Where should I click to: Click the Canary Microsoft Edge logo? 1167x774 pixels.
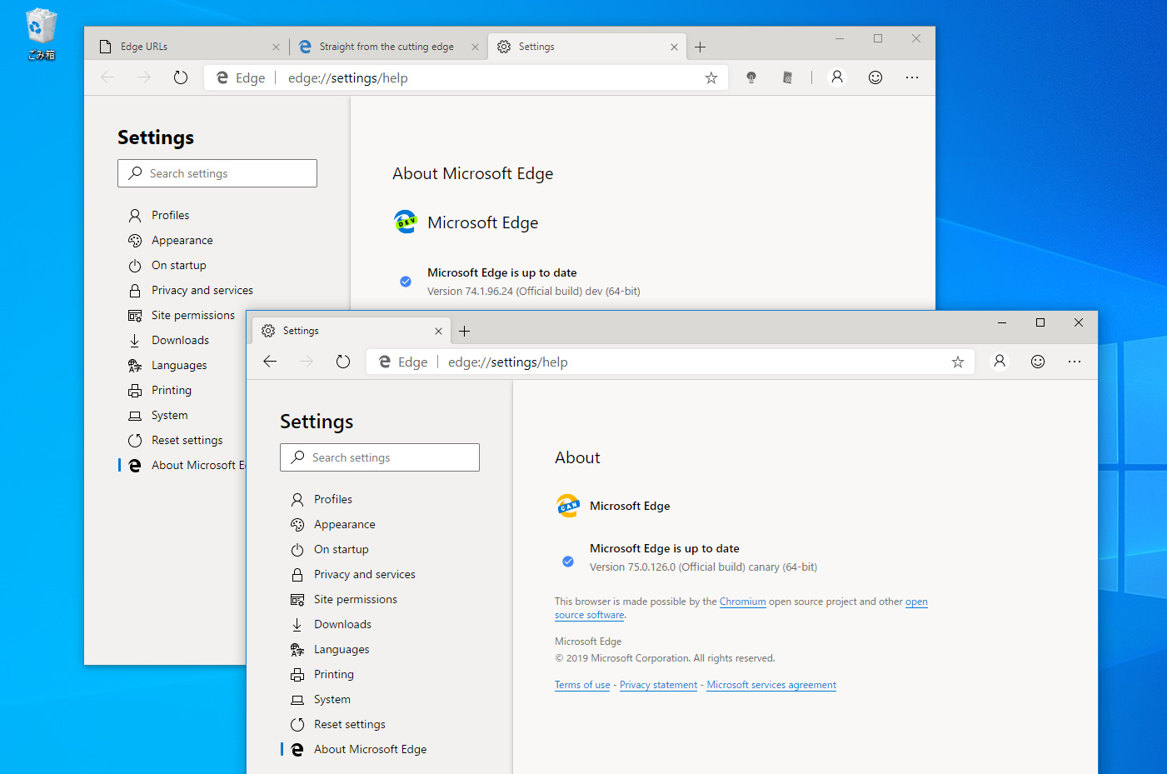568,506
